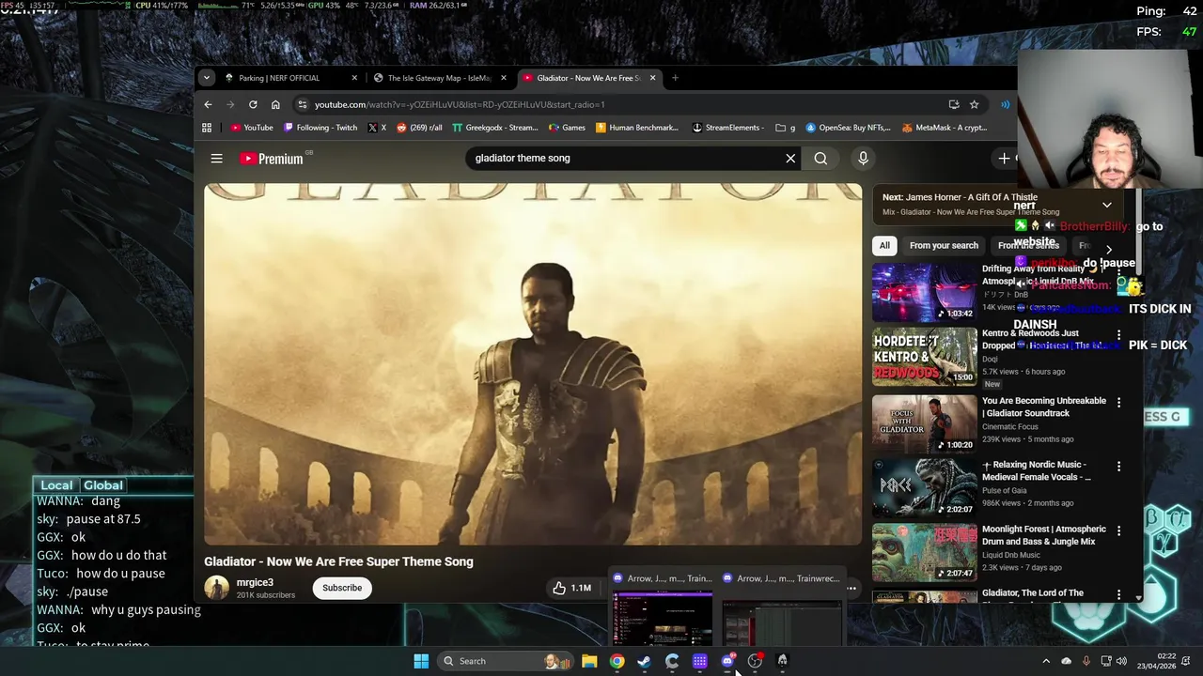Screen dimensions: 1203x676
Task: Subscribe to mrgice3
Action: (x=342, y=588)
